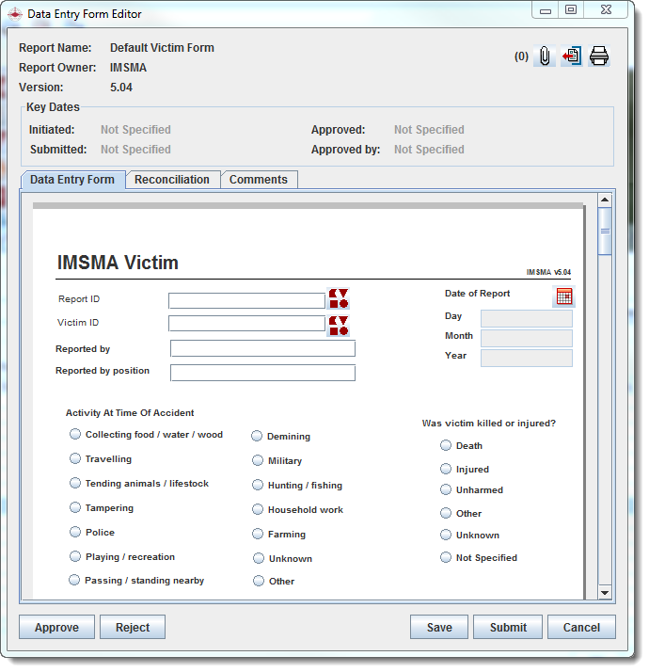Click the red shapes icon beside Victim ID

(x=339, y=326)
